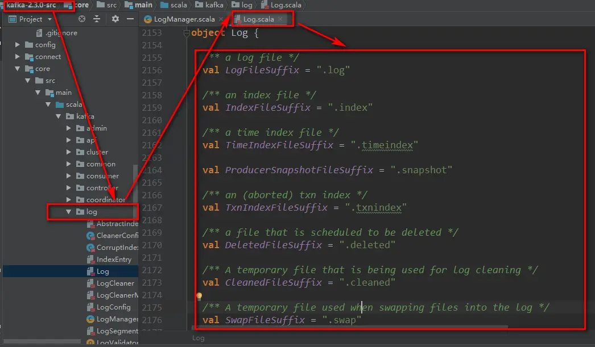Click kafka-2.3.0-src in breadcrumb bar
The image size is (595, 347).
click(31, 5)
